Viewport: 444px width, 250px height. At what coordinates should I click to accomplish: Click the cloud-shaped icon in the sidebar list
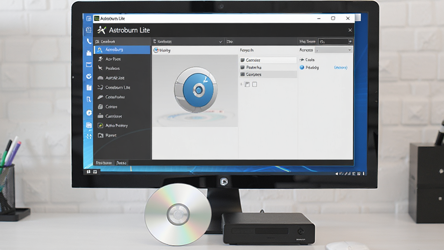coord(100,78)
